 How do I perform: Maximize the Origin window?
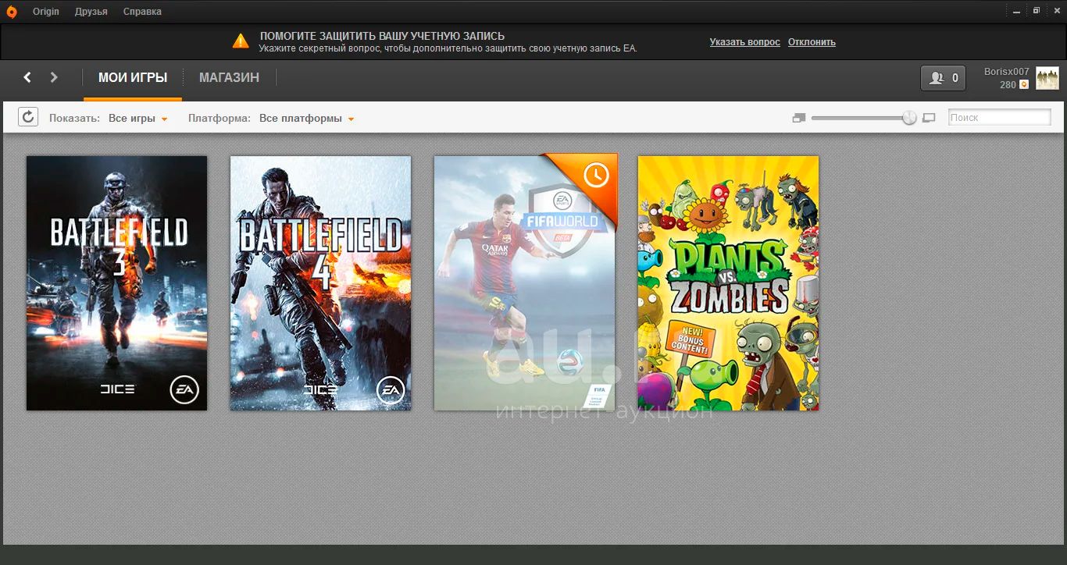[1037, 11]
